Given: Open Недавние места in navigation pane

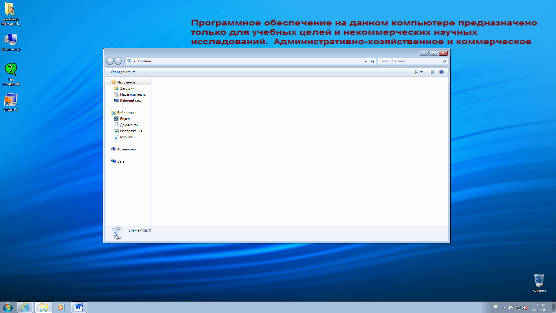Looking at the screenshot, I should point(133,94).
